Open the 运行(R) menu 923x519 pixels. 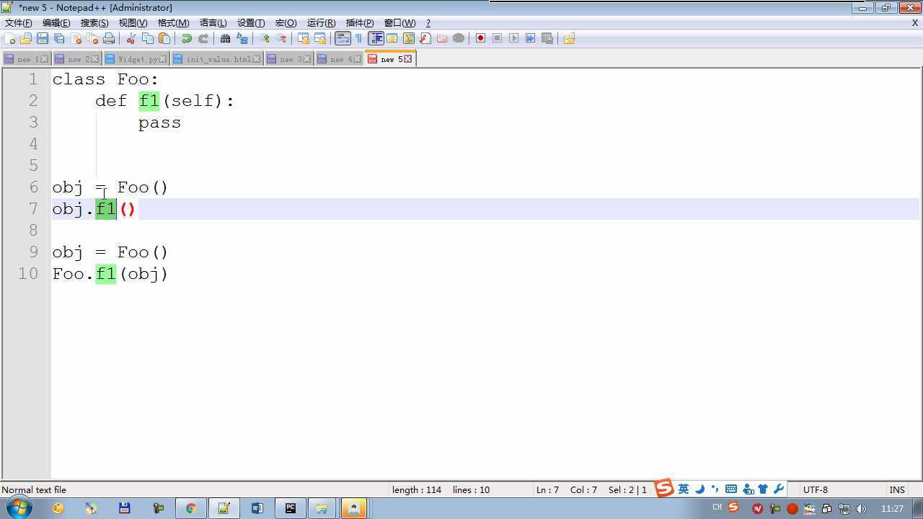tap(321, 23)
